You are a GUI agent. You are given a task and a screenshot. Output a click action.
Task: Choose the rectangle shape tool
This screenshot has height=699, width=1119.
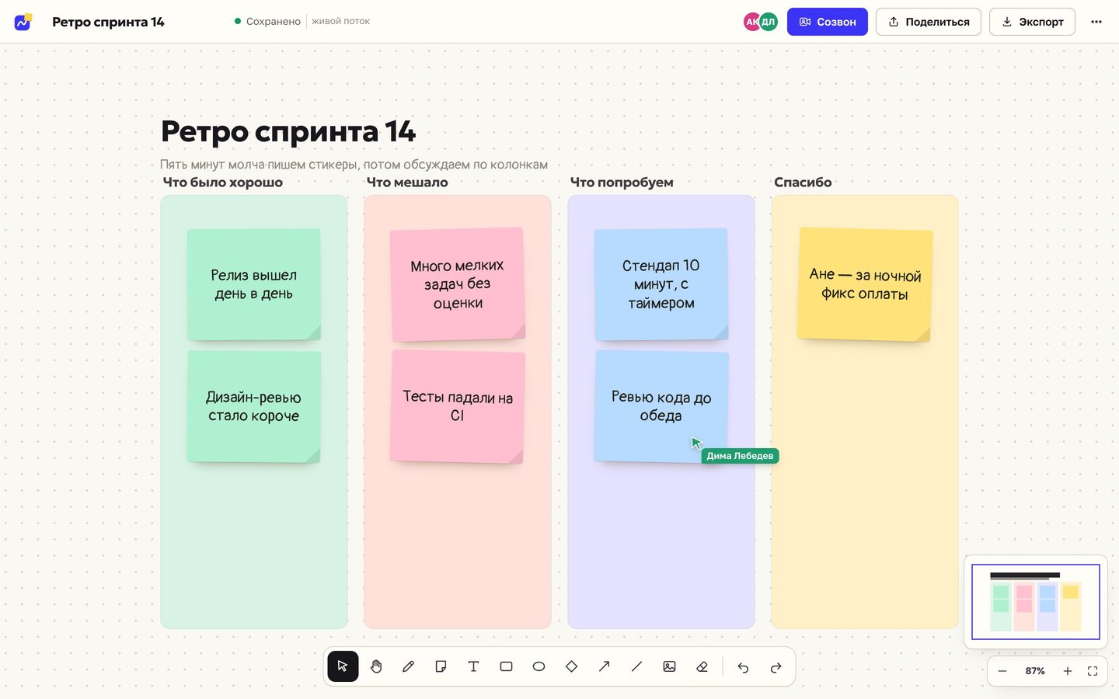click(x=507, y=666)
